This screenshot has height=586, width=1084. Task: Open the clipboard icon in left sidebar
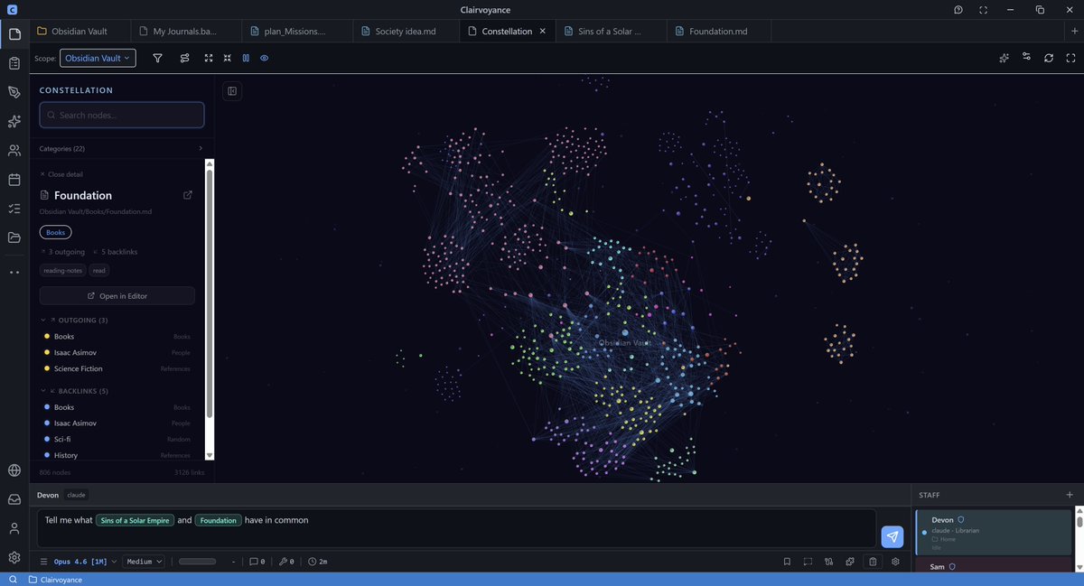tap(14, 63)
